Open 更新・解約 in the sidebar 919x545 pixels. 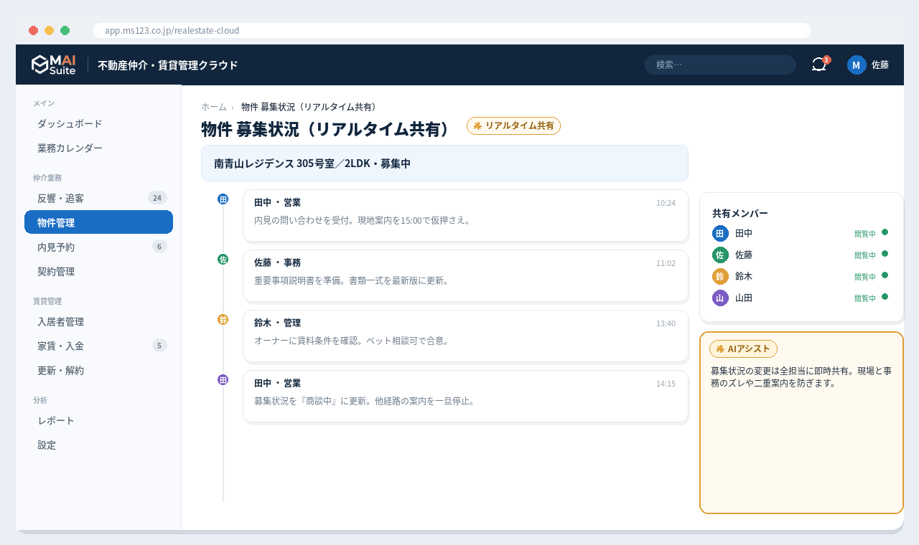click(x=98, y=371)
